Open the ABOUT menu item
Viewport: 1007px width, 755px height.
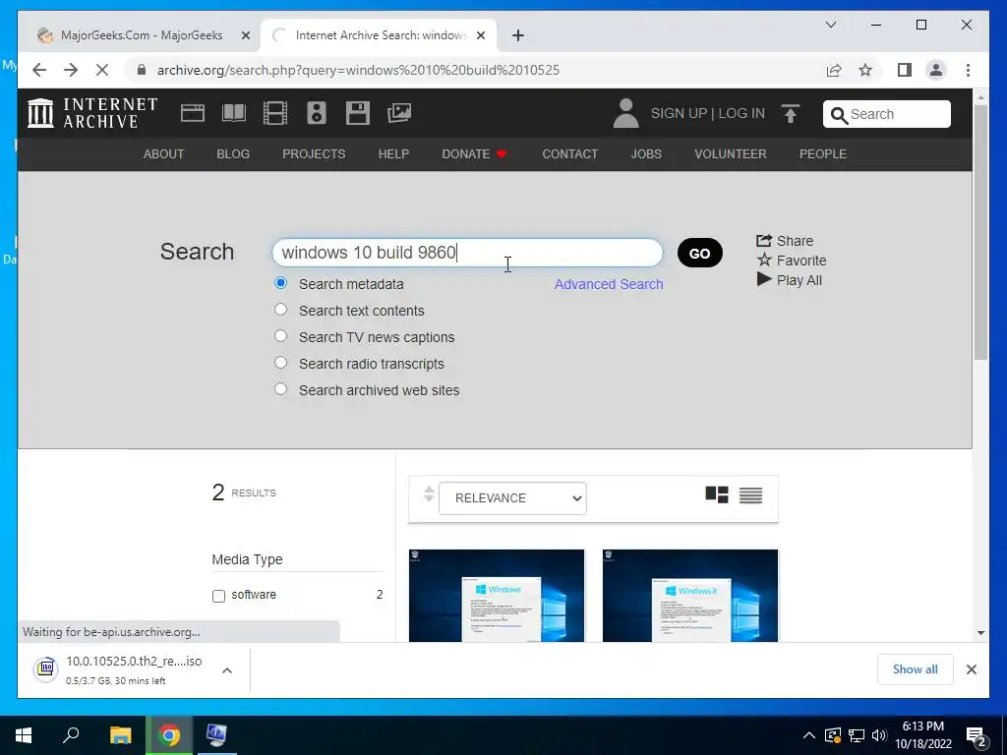tap(164, 154)
